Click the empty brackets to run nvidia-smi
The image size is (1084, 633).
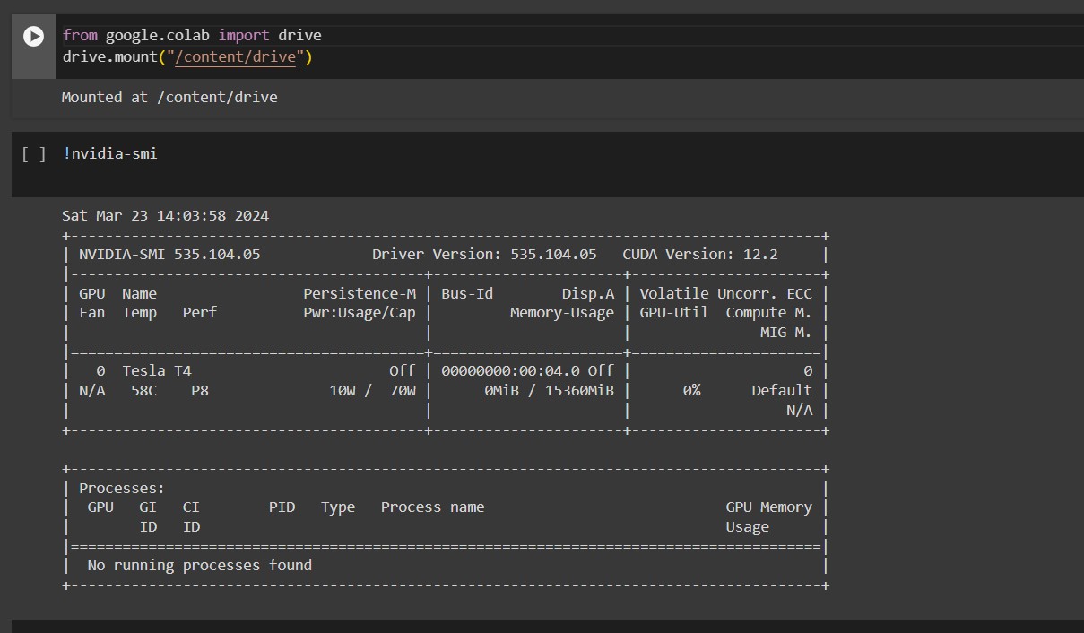click(33, 154)
